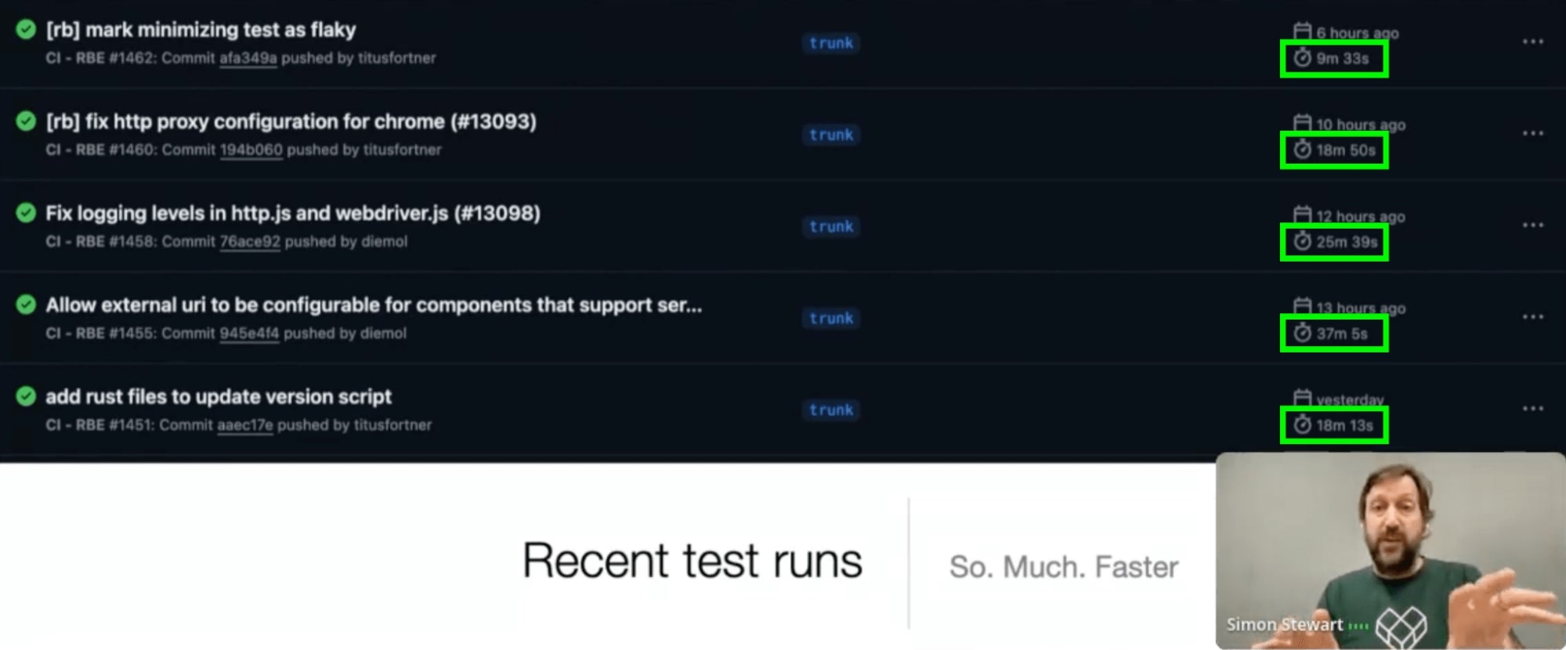The image size is (1566, 650).
Task: Open the run Allow external uri to be configurable
Action: (374, 305)
